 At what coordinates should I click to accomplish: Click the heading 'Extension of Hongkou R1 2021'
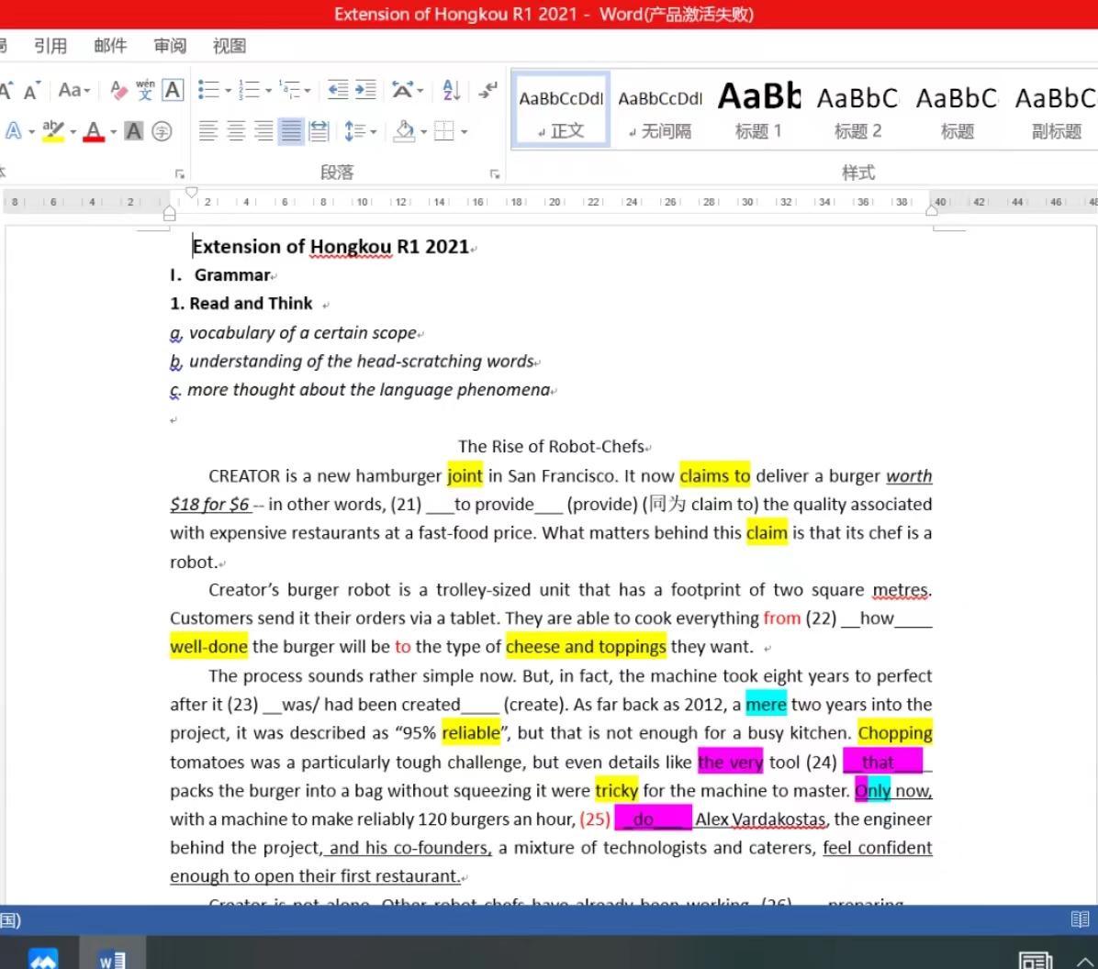point(331,247)
